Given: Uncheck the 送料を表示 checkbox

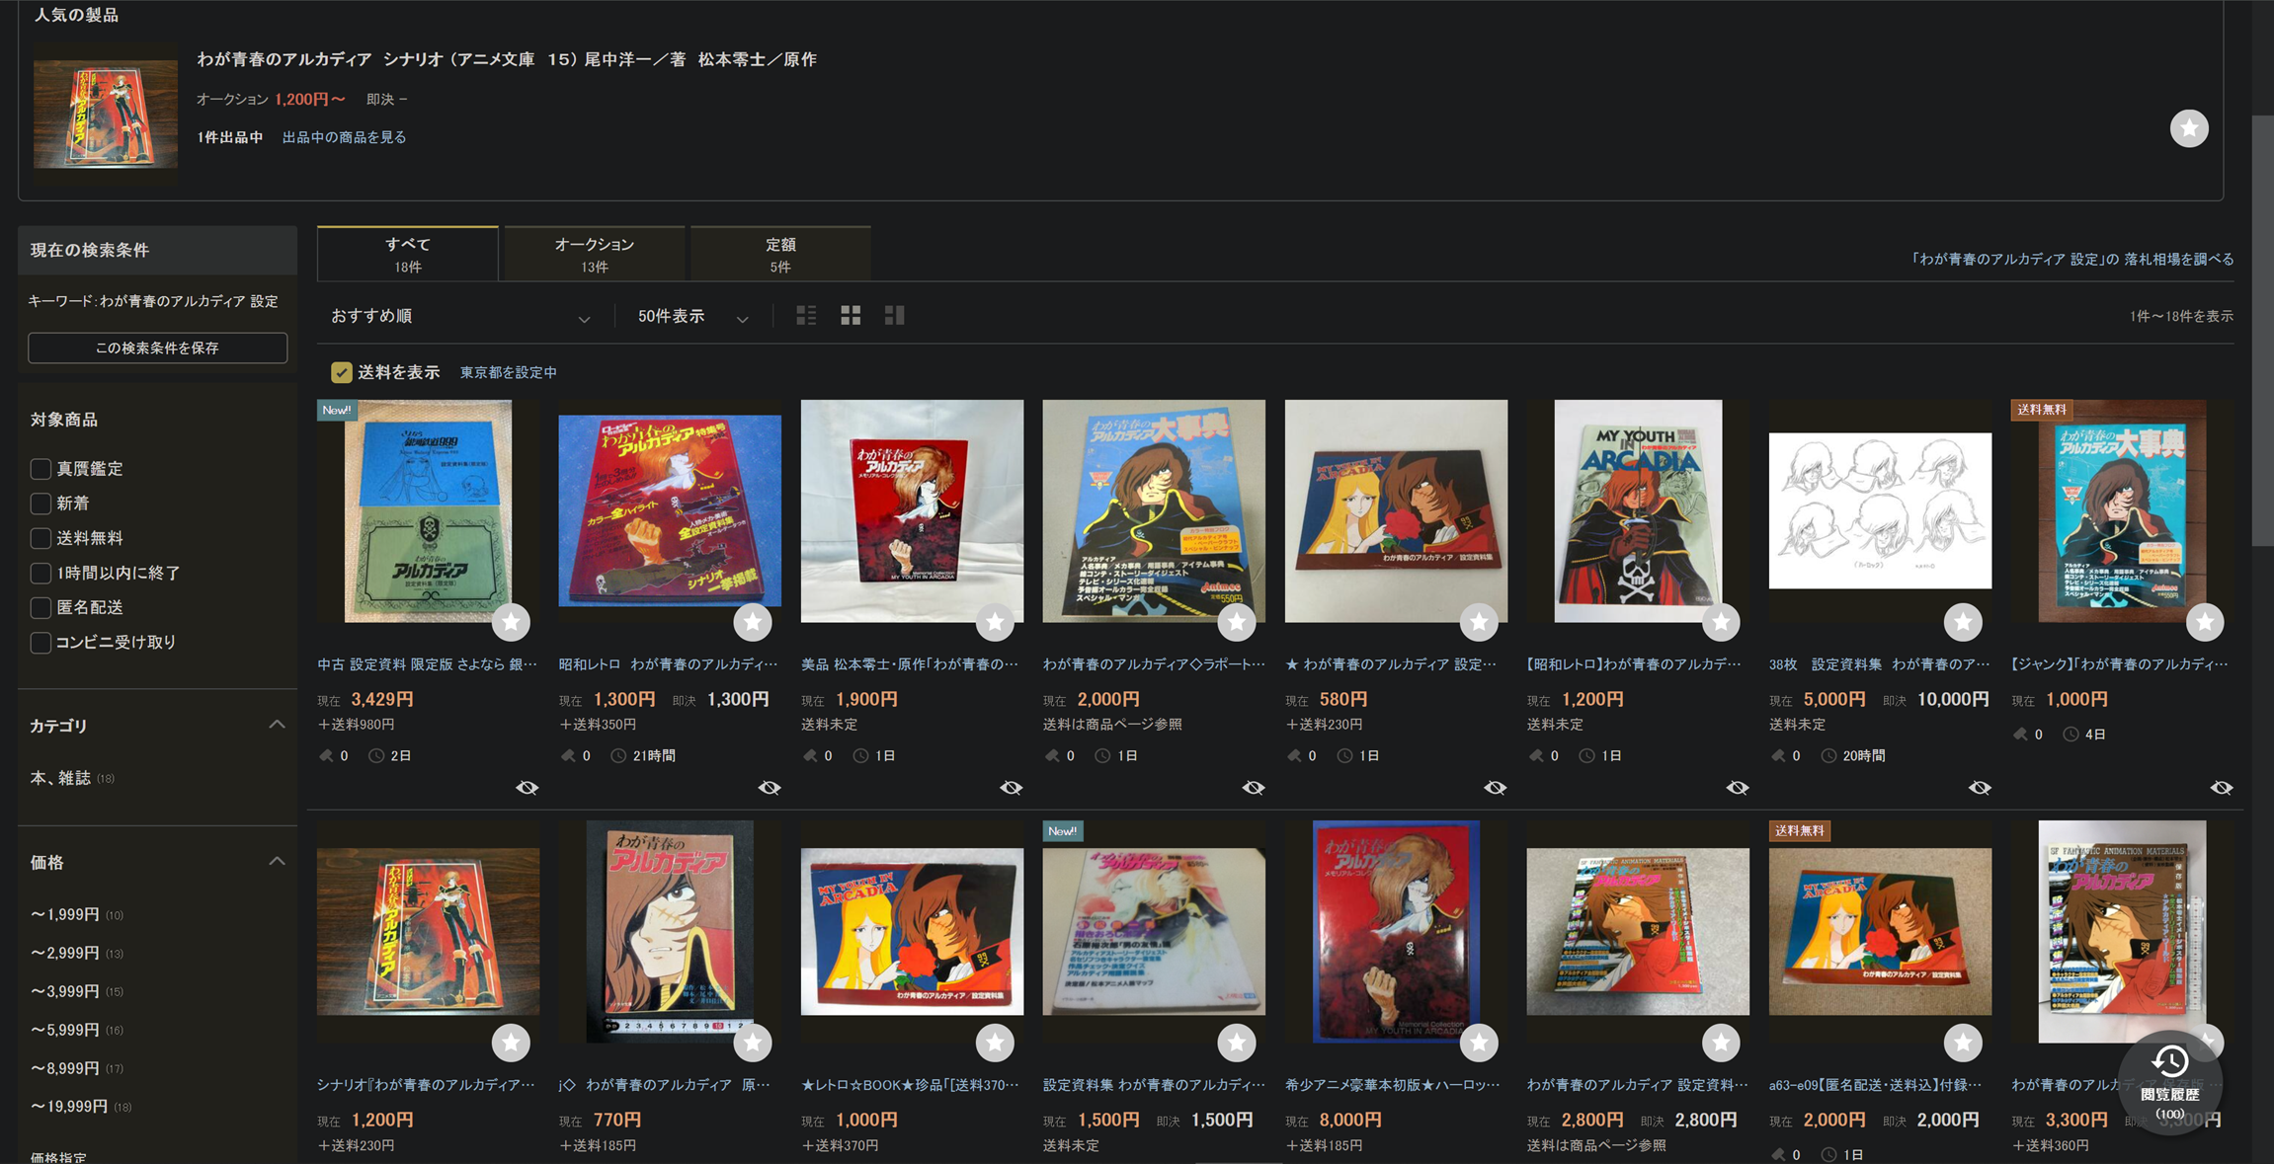Looking at the screenshot, I should [342, 372].
